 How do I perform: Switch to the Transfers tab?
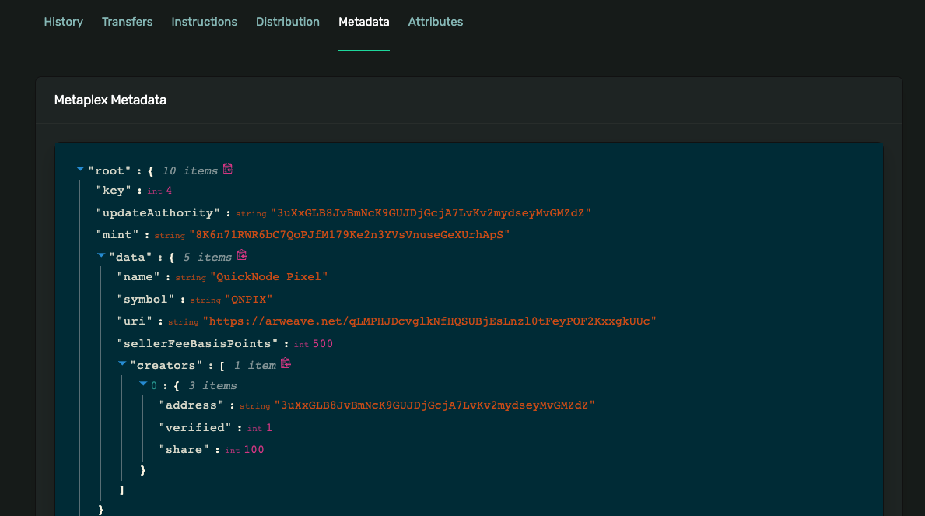click(x=127, y=22)
